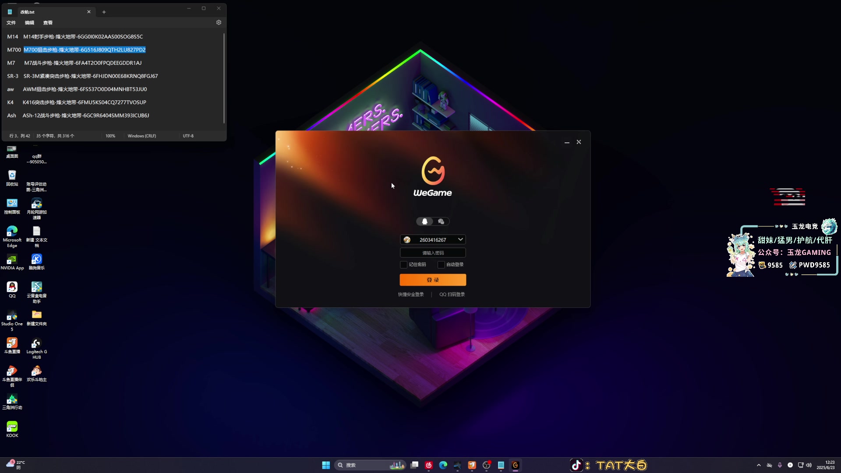Viewport: 841px width, 473px height.
Task: Select the 三角洲行动 desktop icon
Action: click(12, 402)
